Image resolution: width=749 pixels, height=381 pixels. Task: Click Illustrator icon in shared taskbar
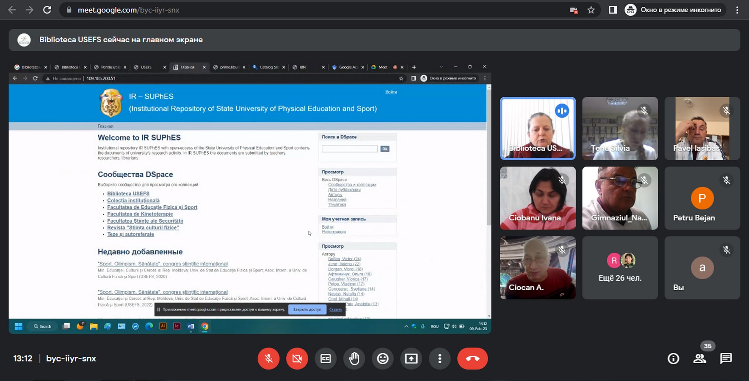163,326
